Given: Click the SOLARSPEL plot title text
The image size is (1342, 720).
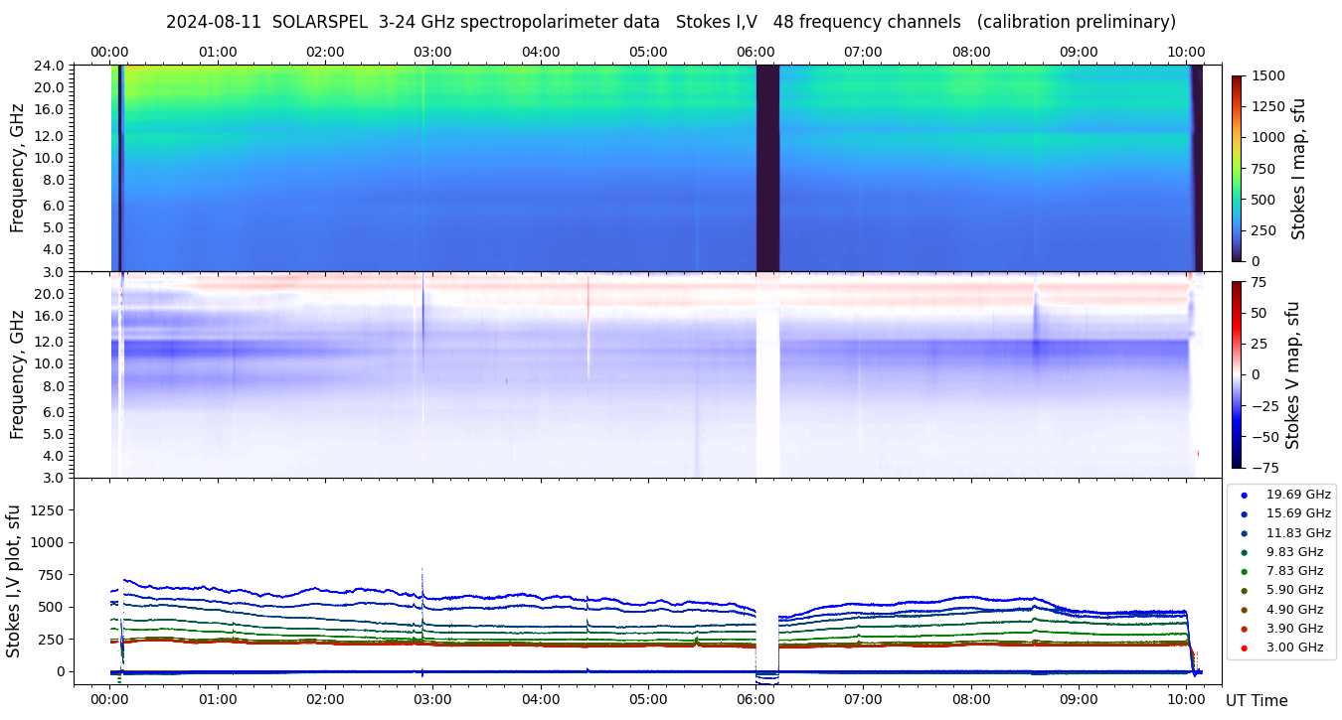Looking at the screenshot, I should click(670, 22).
